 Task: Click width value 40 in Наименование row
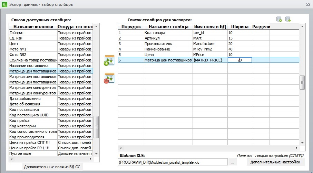pyautogui.click(x=240, y=49)
